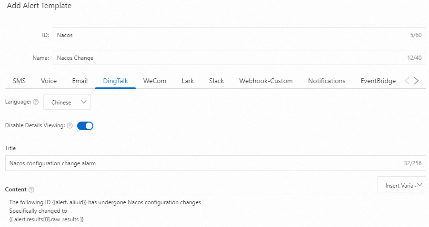Click help icon next to Content

click(31, 189)
